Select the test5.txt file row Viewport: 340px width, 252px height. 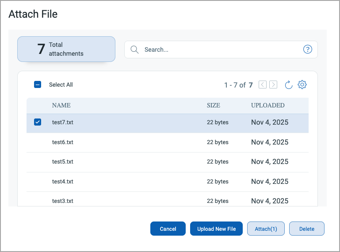(63, 162)
